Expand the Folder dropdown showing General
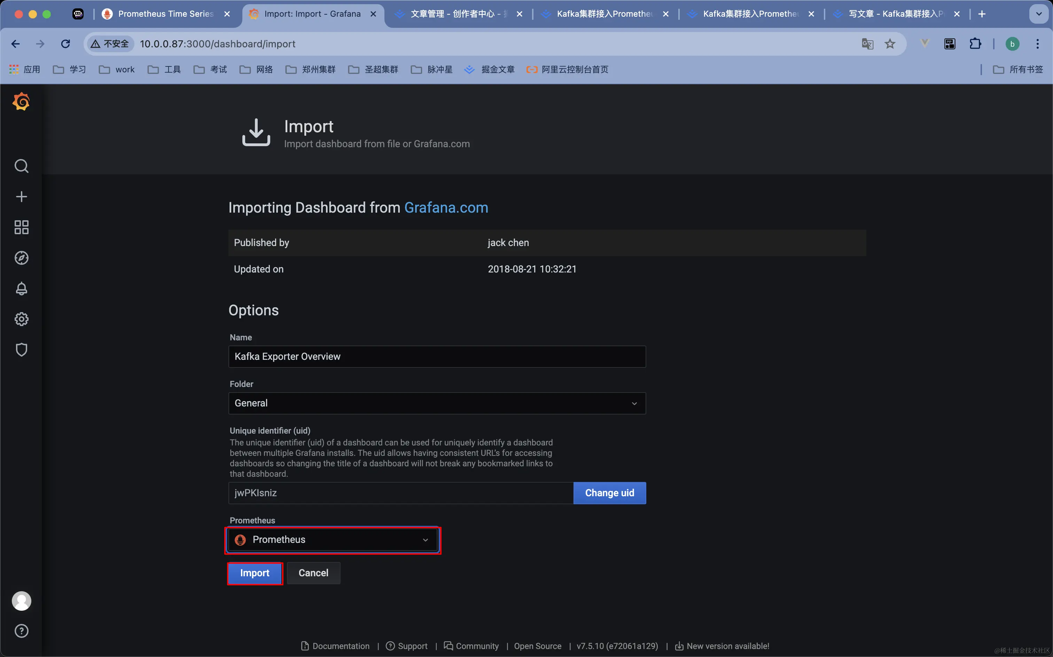Image resolution: width=1053 pixels, height=657 pixels. point(437,403)
